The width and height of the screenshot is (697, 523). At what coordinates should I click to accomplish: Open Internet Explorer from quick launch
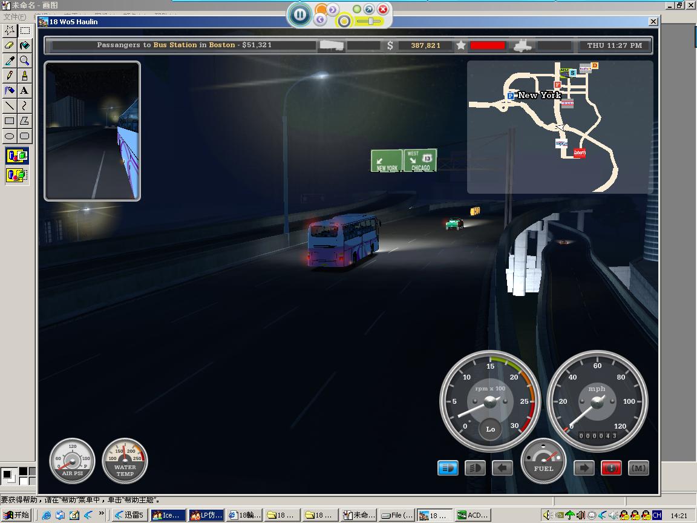(46, 515)
